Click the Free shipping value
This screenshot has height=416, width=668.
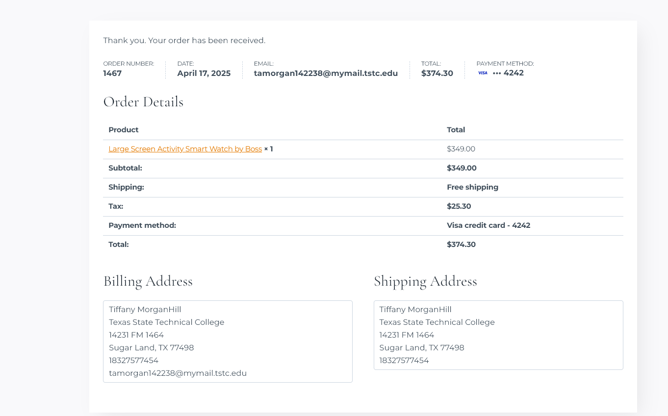click(x=472, y=187)
